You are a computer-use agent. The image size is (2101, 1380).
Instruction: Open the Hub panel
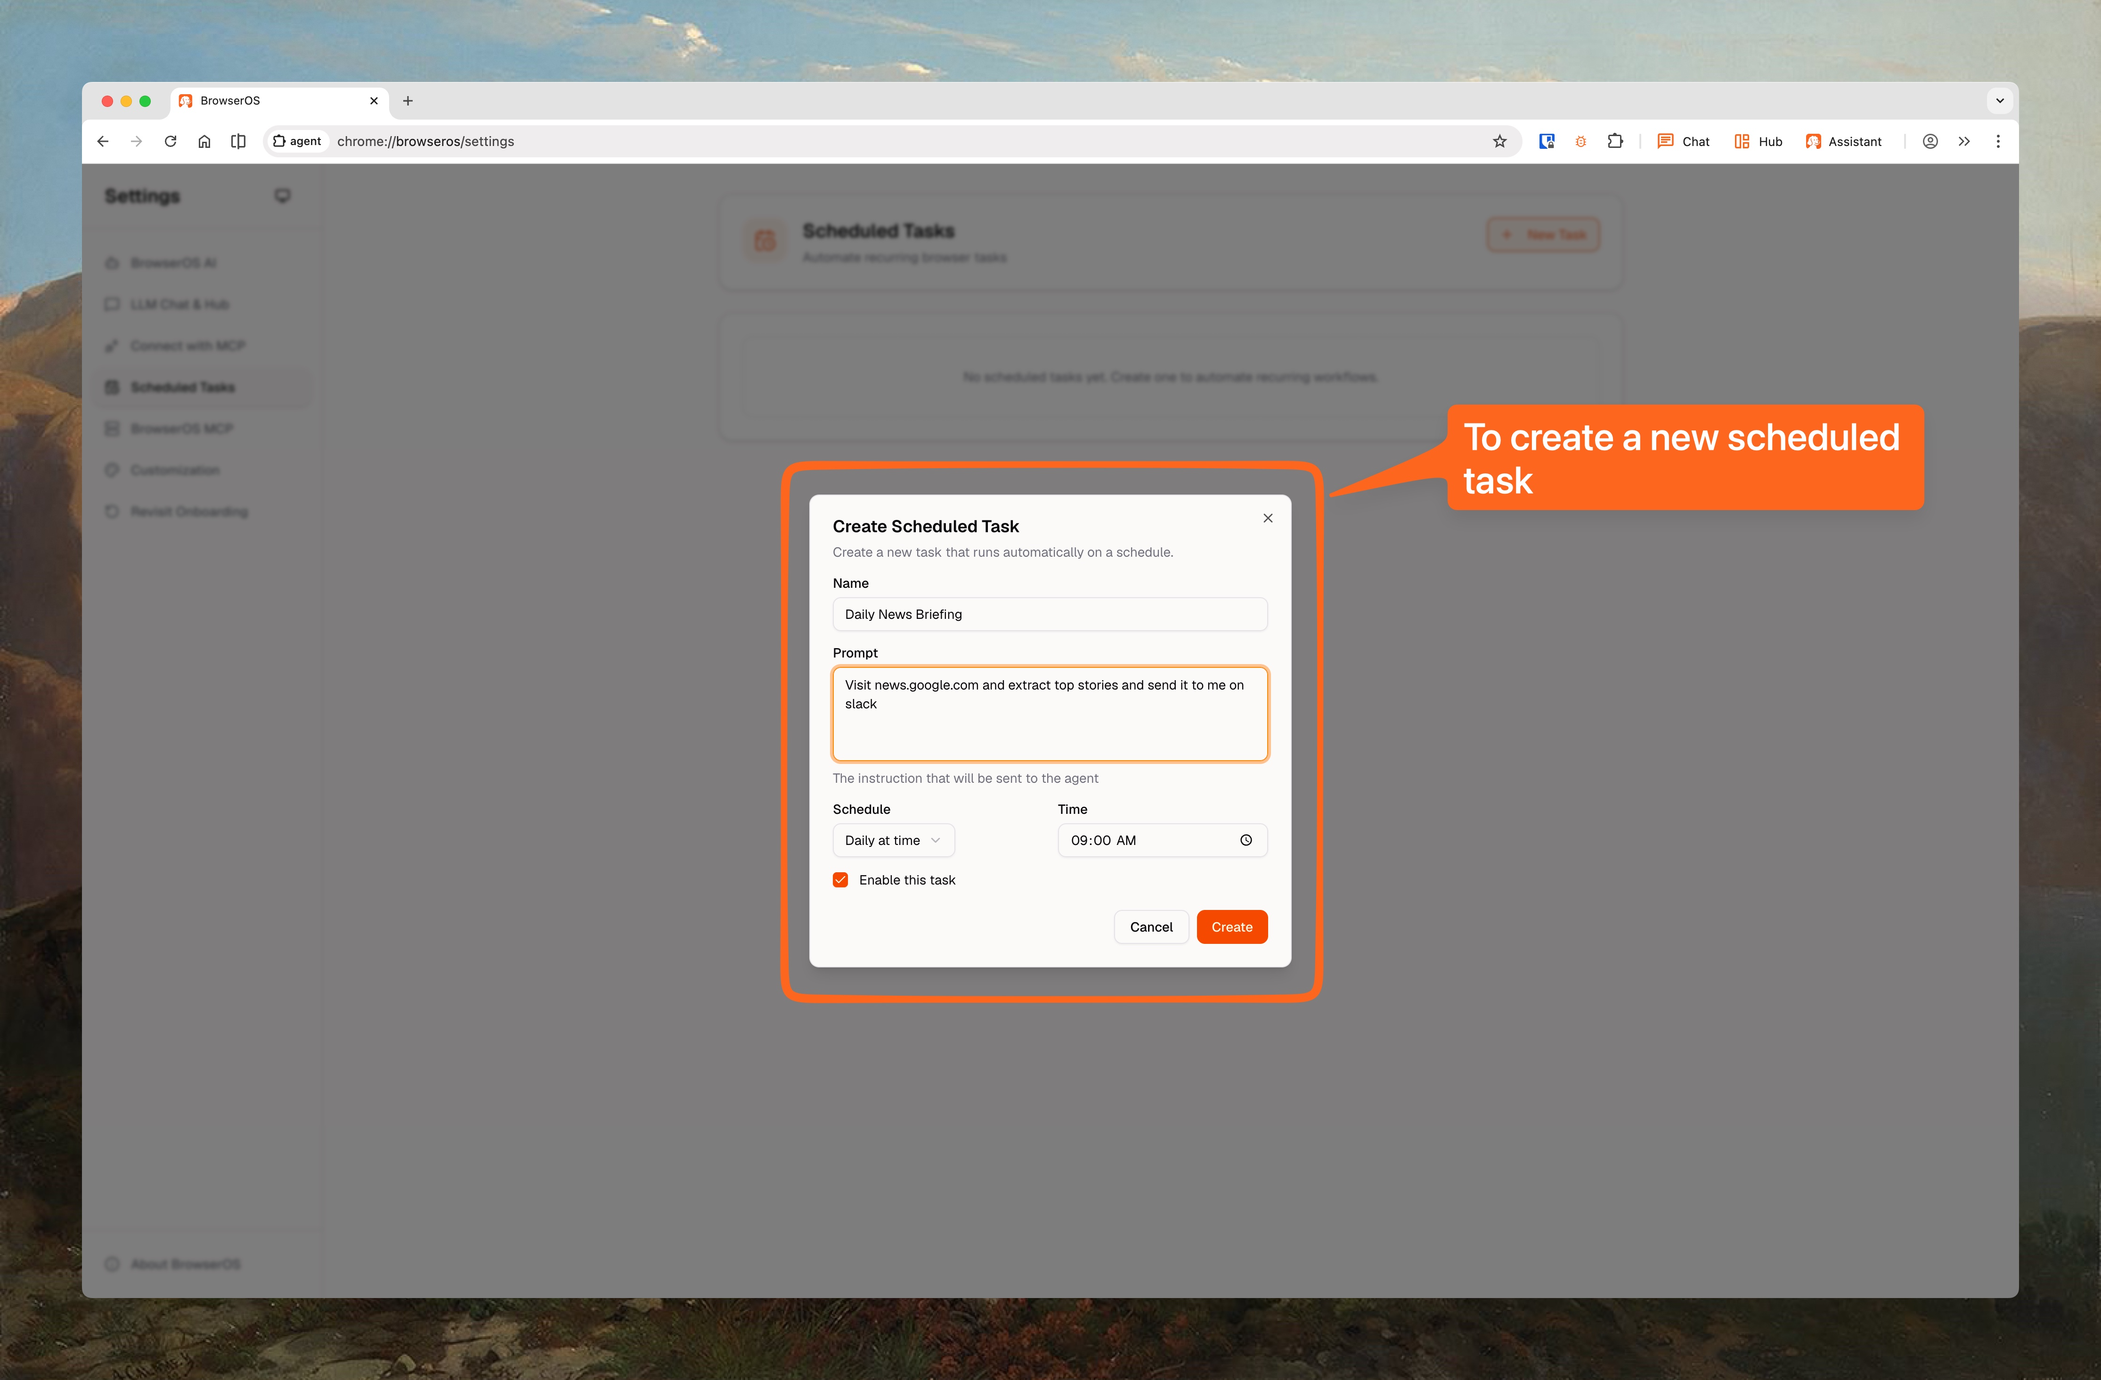[1759, 141]
